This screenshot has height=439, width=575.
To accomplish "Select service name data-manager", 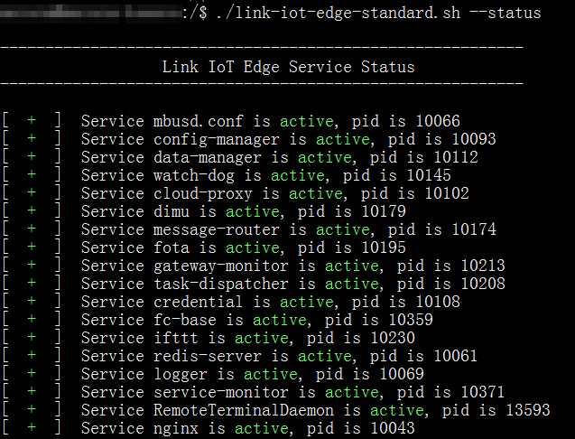I will tap(208, 157).
